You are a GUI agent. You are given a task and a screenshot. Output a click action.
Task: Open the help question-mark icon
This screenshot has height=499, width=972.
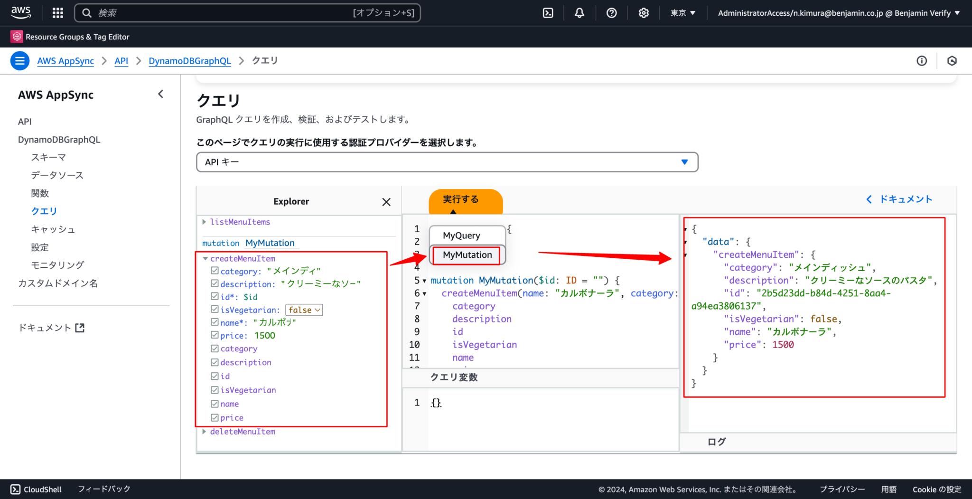[x=611, y=13]
